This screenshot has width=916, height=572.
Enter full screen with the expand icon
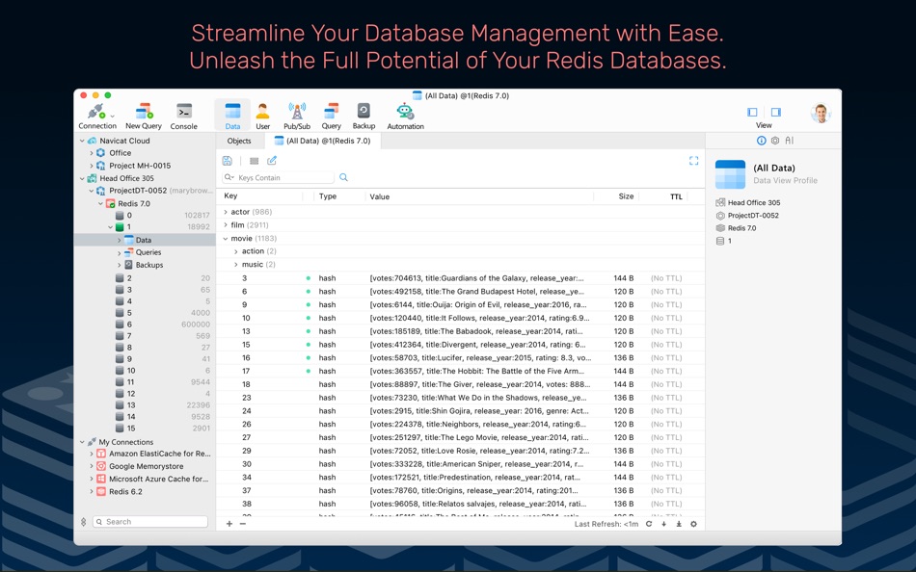coord(693,161)
